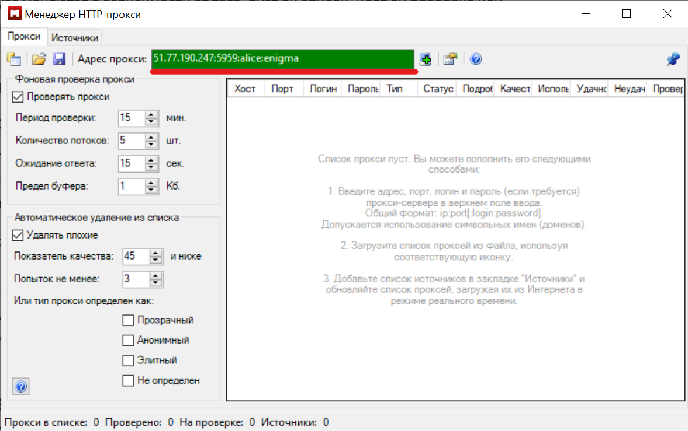Click the pin icon at top right

(673, 59)
